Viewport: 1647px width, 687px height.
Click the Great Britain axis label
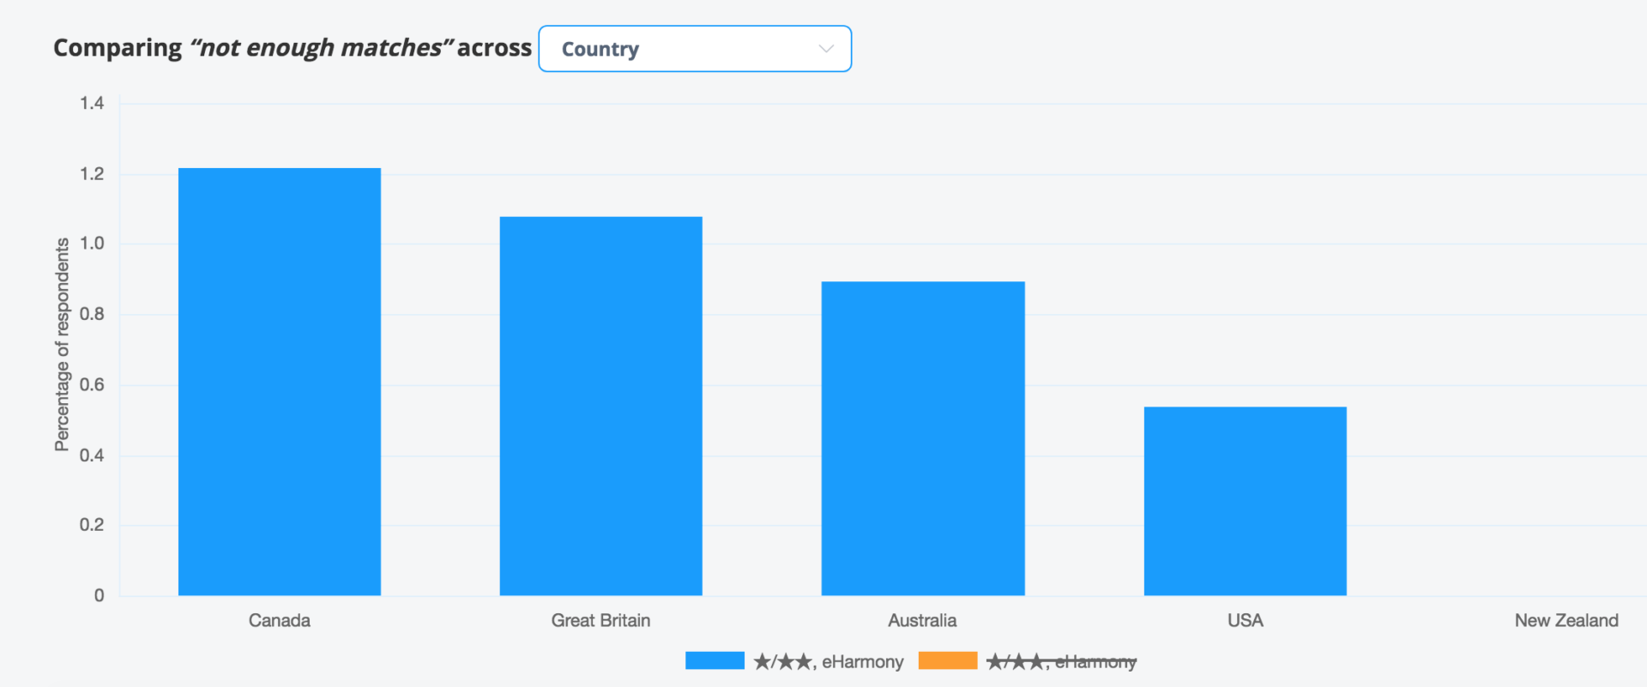pyautogui.click(x=600, y=620)
